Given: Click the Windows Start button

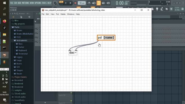Looking at the screenshot, I should (5, 3).
